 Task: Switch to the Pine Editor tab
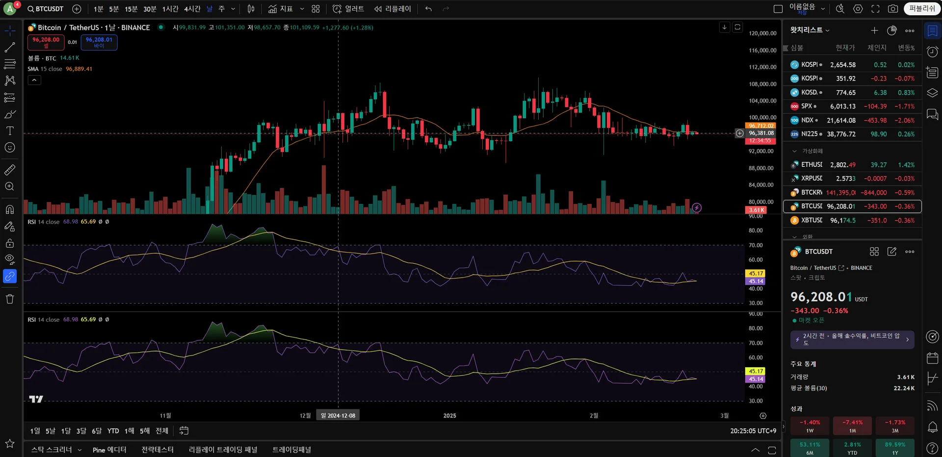pyautogui.click(x=109, y=450)
